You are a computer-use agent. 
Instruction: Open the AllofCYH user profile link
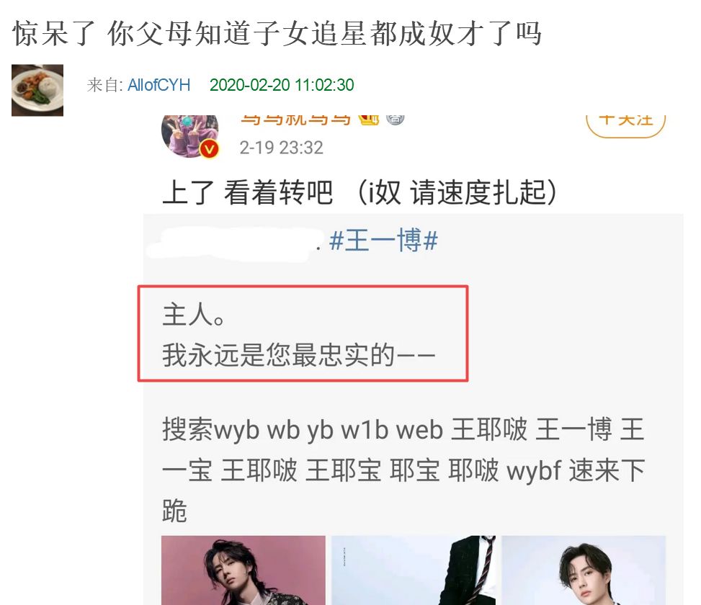point(158,85)
